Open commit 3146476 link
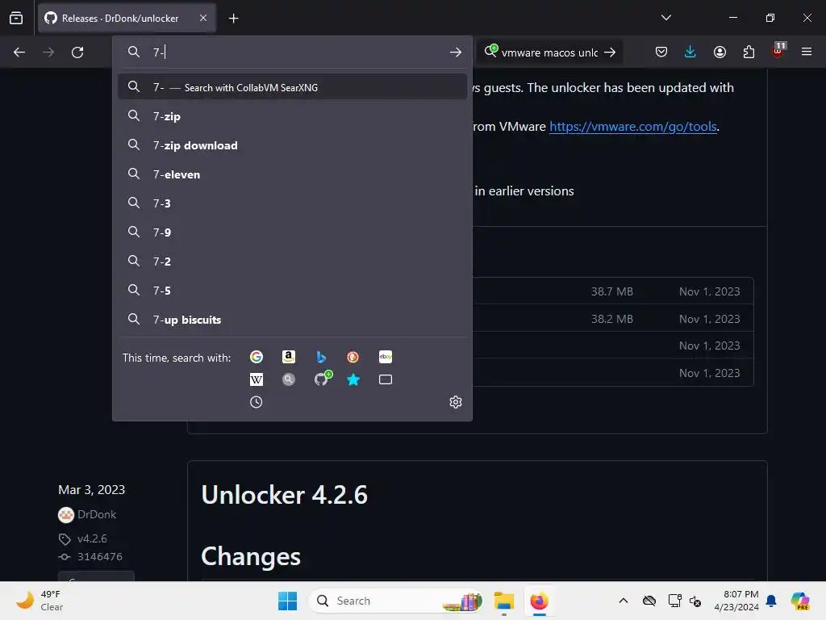Image resolution: width=826 pixels, height=620 pixels. point(99,557)
